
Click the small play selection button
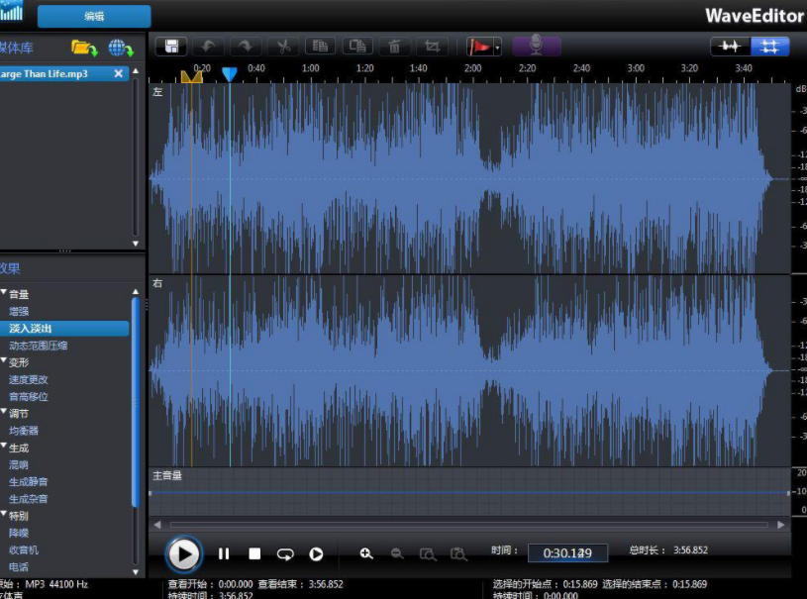pos(316,553)
